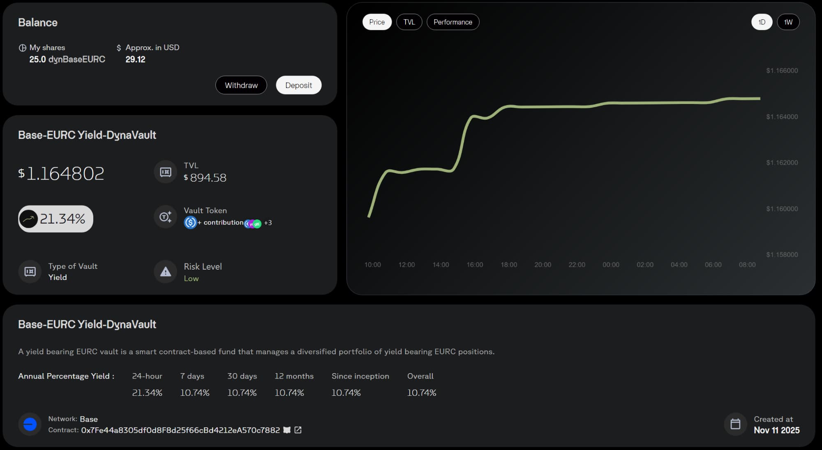Click the Vault Token icon
The width and height of the screenshot is (822, 450).
[x=165, y=217]
